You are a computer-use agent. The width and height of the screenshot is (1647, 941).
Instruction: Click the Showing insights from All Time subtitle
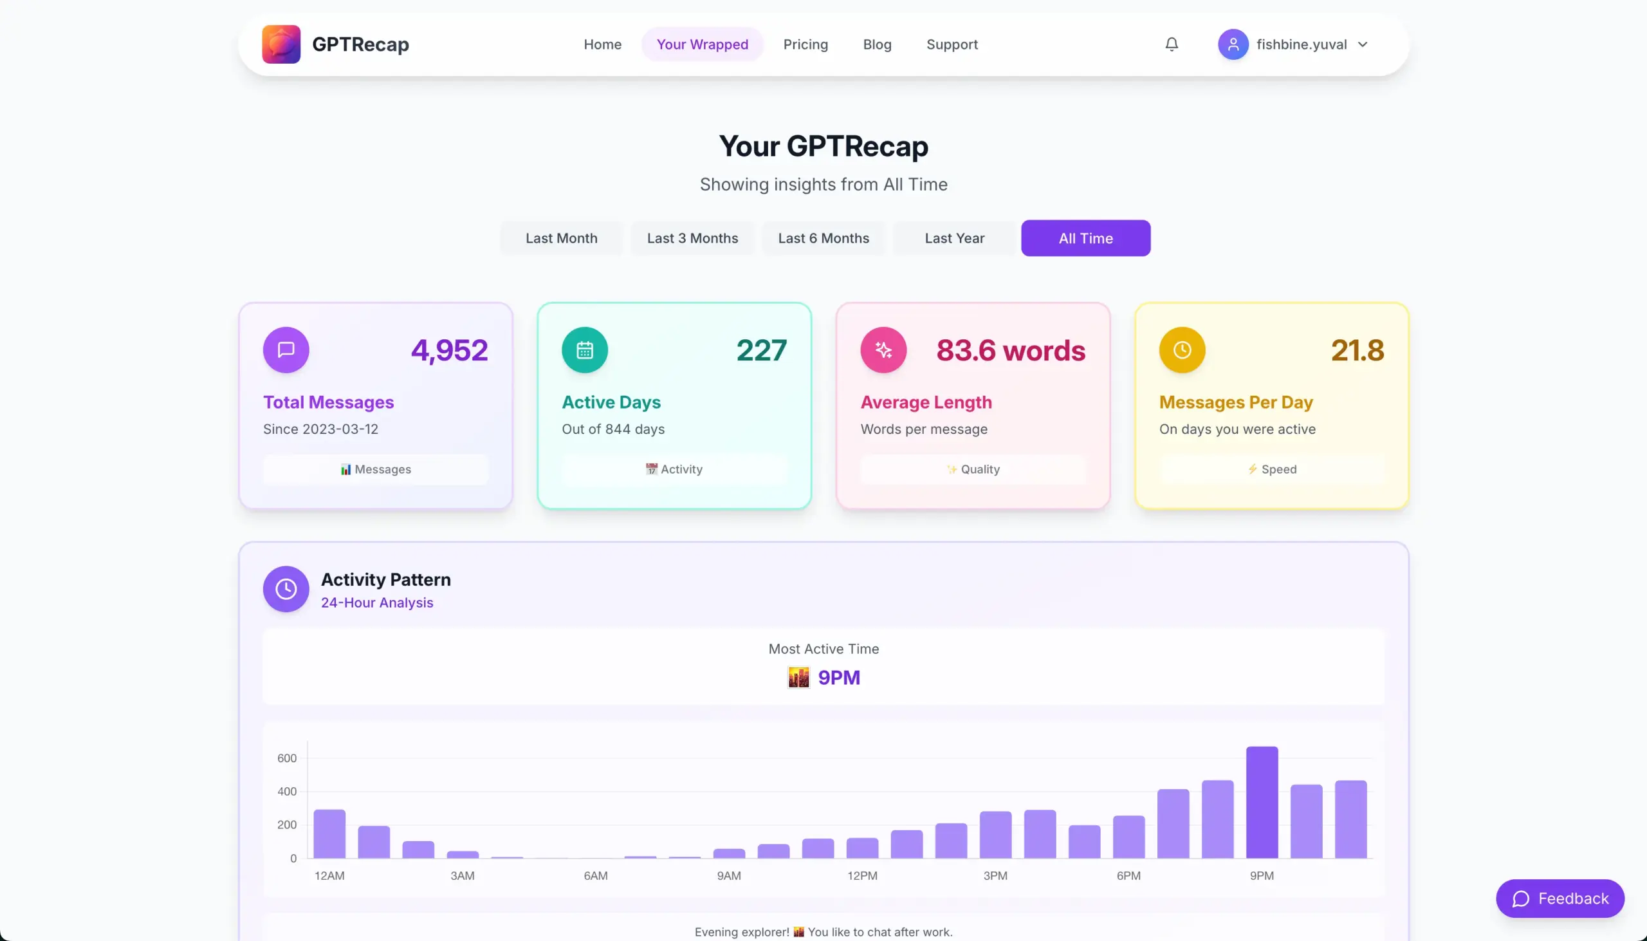coord(823,184)
